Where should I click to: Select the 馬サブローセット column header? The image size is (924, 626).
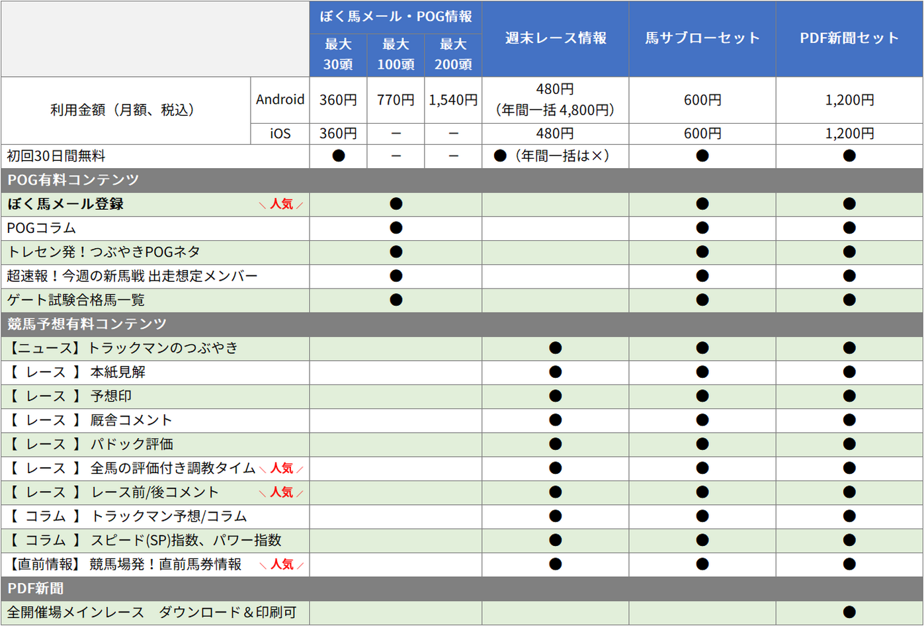point(702,38)
